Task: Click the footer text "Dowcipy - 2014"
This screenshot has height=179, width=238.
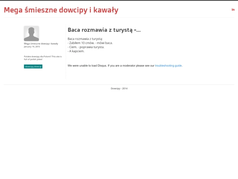Action: pos(119,88)
